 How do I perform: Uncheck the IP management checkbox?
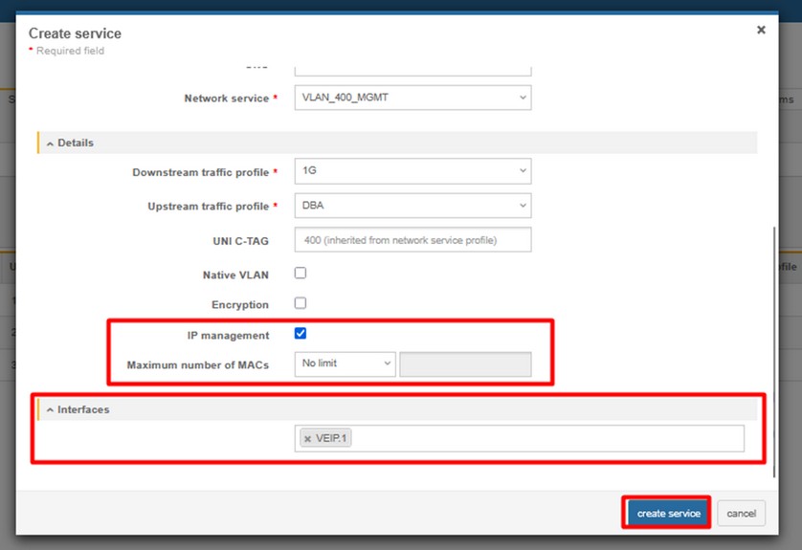301,334
